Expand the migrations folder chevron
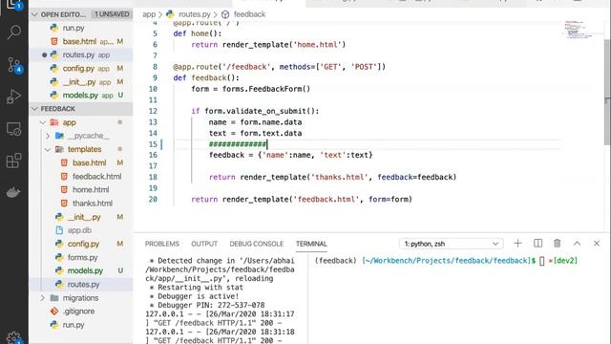The width and height of the screenshot is (611, 344). click(x=43, y=298)
